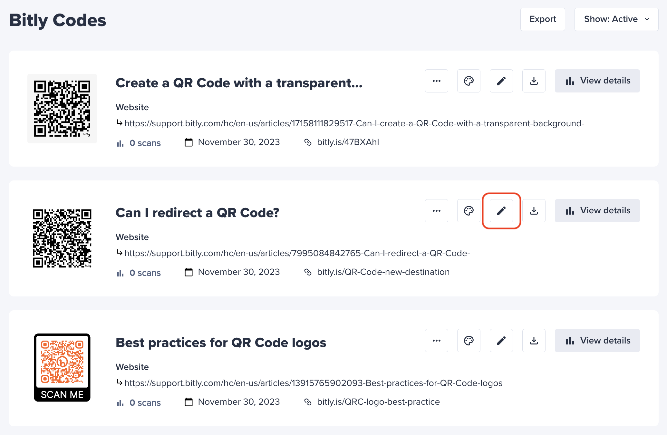Screen dimensions: 667x435
Task: Download 'Can I redirect a QR Code?' image
Action: point(534,211)
